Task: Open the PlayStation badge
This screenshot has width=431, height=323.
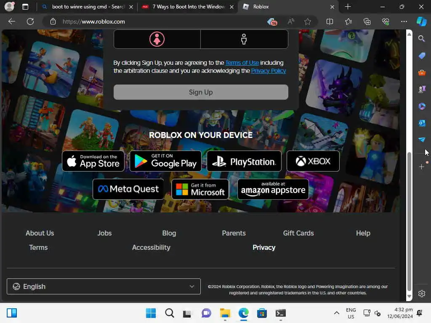Action: [244, 161]
